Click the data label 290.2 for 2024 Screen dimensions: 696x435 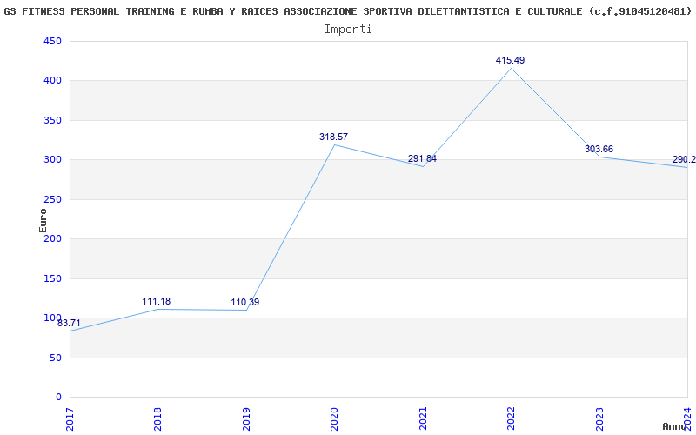coord(684,160)
